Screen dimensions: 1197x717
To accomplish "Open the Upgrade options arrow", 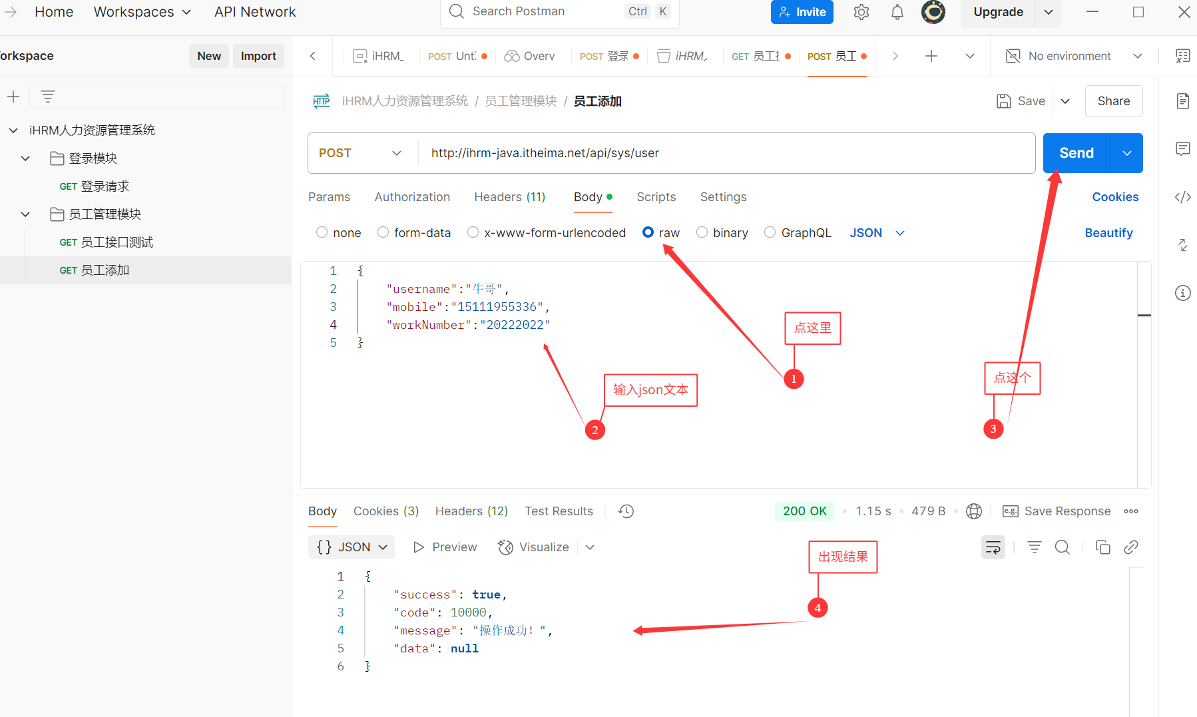I will 1049,12.
